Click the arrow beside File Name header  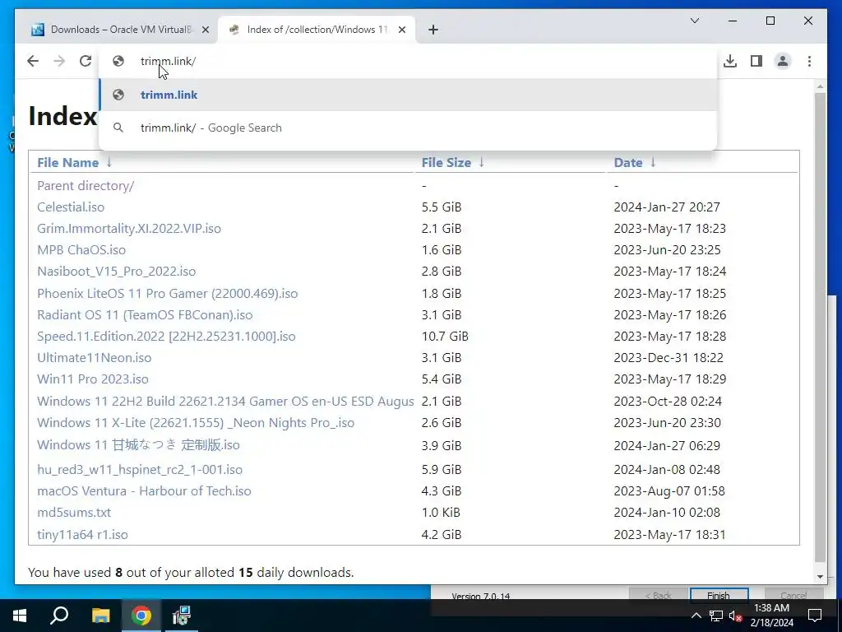(109, 162)
